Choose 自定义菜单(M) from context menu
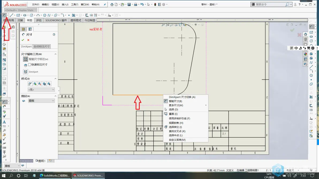This screenshot has width=319, height=179. point(185,140)
